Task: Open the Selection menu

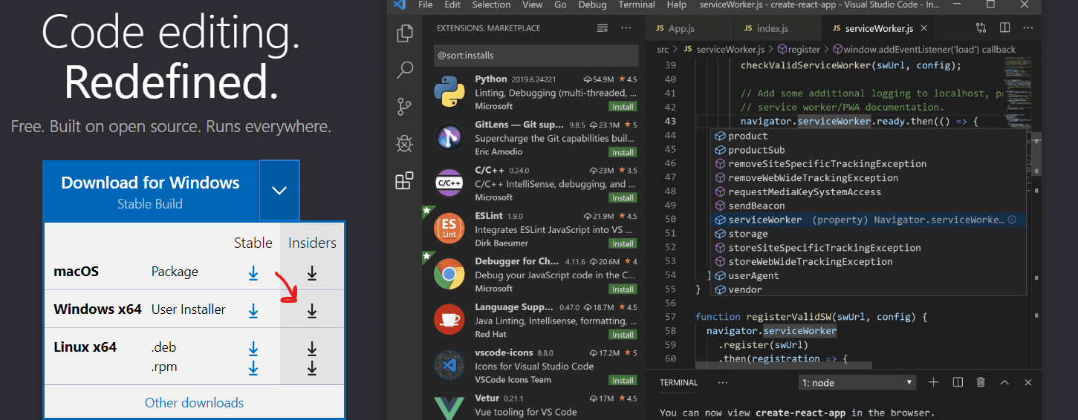Action: point(491,4)
